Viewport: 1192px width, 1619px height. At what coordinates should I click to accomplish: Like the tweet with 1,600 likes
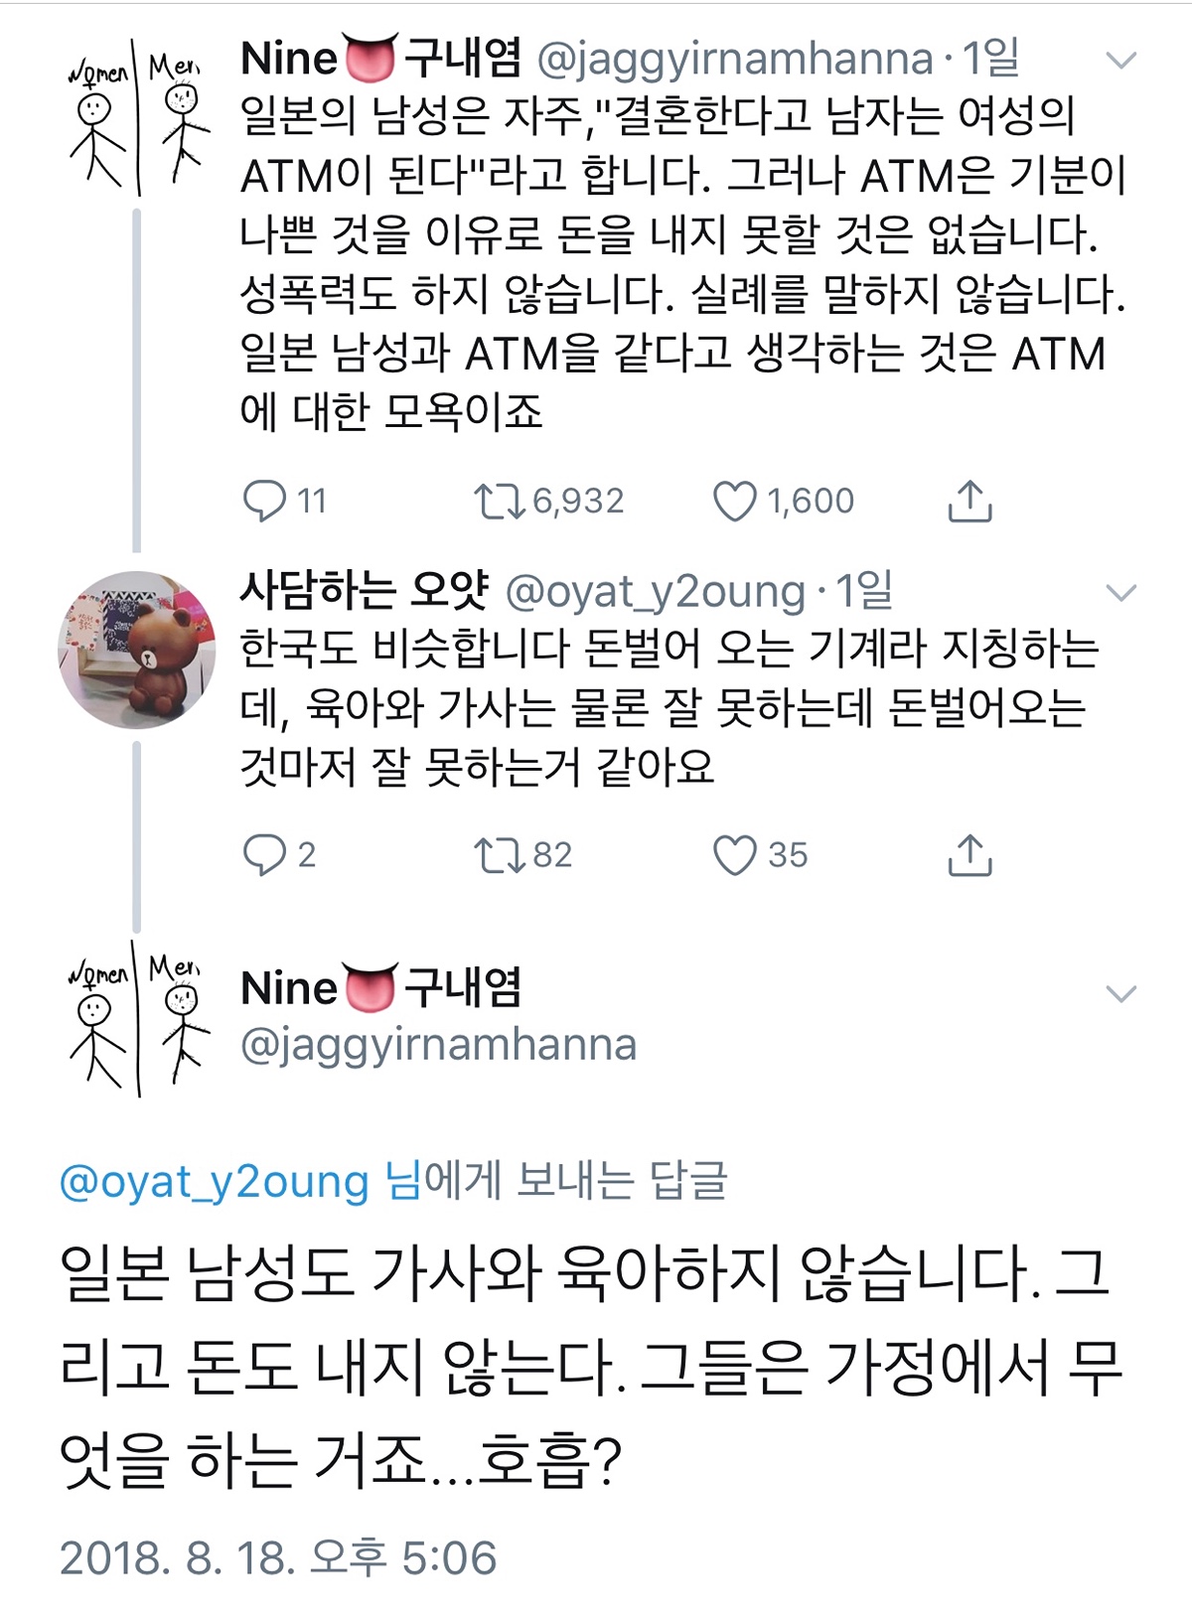pyautogui.click(x=735, y=501)
